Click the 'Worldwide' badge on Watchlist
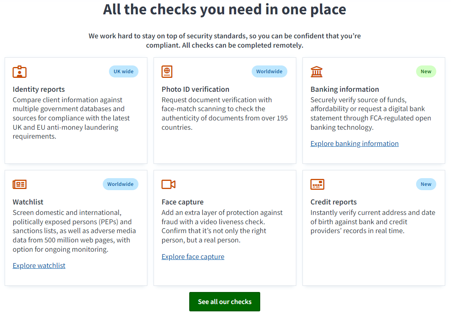The width and height of the screenshot is (451, 316). pyautogui.click(x=120, y=184)
